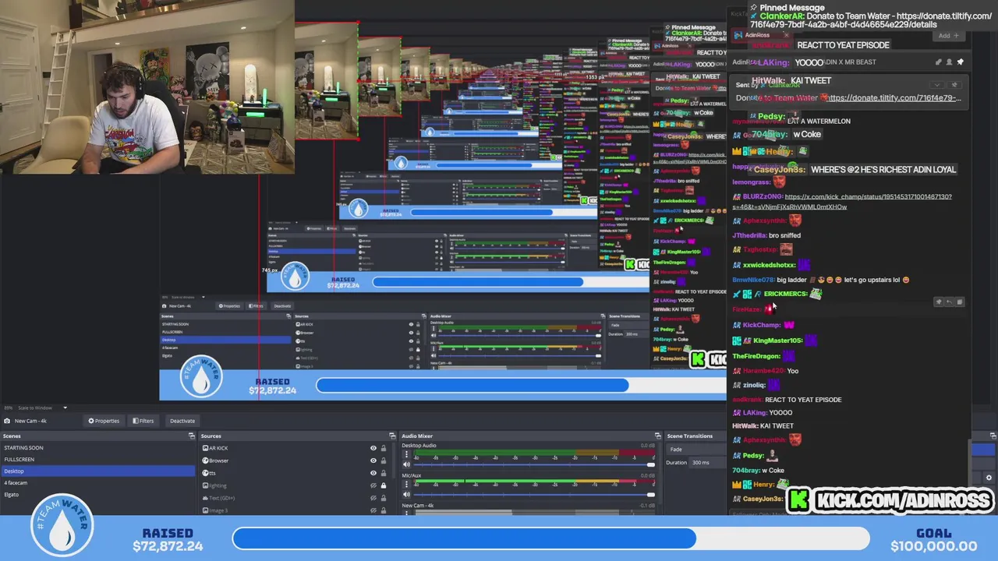Show the Text (GDI+) source
Viewport: 998px width, 561px height.
(373, 498)
